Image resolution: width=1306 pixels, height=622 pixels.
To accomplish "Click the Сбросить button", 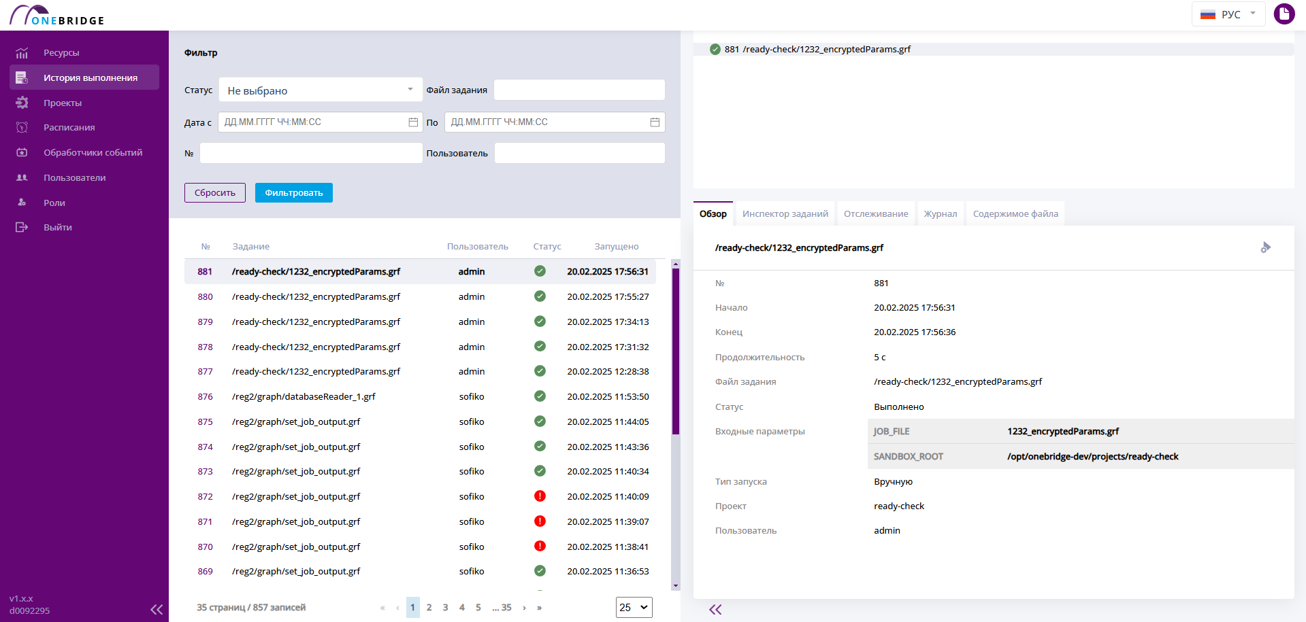I will tap(215, 193).
